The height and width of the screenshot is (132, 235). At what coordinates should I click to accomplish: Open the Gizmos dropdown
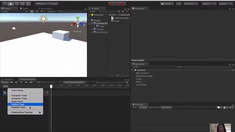click(52, 11)
